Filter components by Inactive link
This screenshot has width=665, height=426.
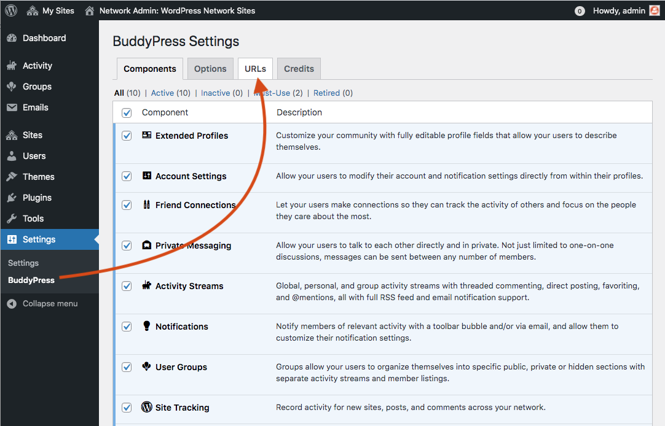(x=215, y=93)
